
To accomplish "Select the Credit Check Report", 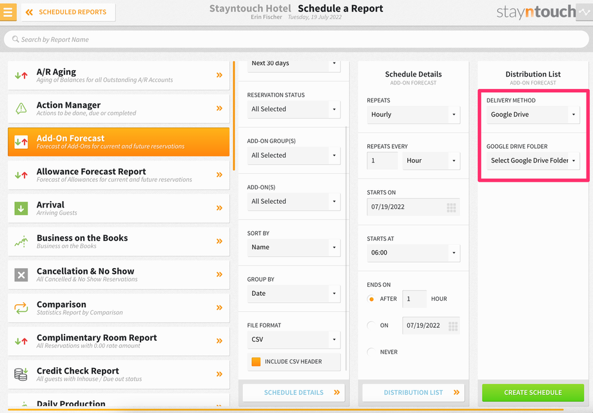I will click(119, 374).
